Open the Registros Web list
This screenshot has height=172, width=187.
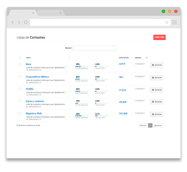(34, 114)
